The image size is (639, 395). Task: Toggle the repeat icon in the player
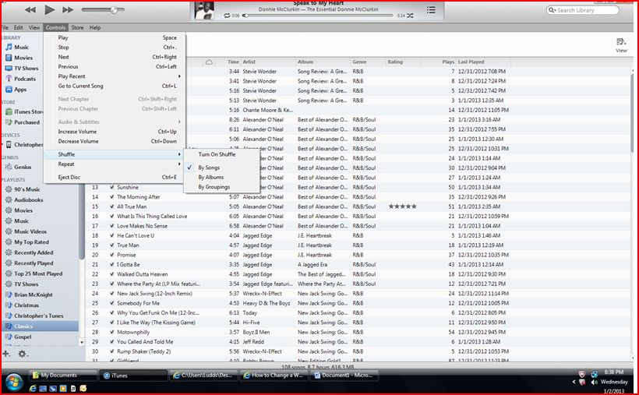point(227,16)
